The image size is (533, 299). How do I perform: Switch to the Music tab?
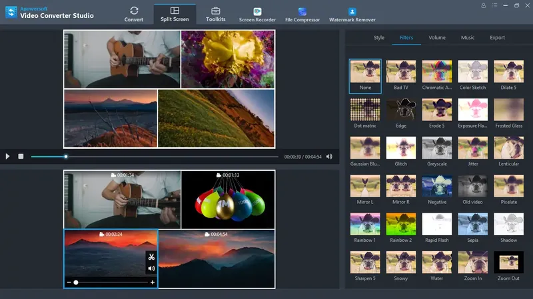[x=468, y=38]
